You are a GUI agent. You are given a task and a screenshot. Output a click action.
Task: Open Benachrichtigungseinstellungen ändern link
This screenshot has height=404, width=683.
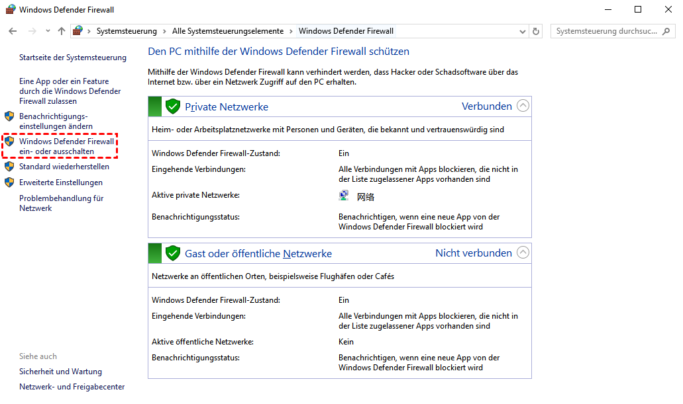click(56, 121)
